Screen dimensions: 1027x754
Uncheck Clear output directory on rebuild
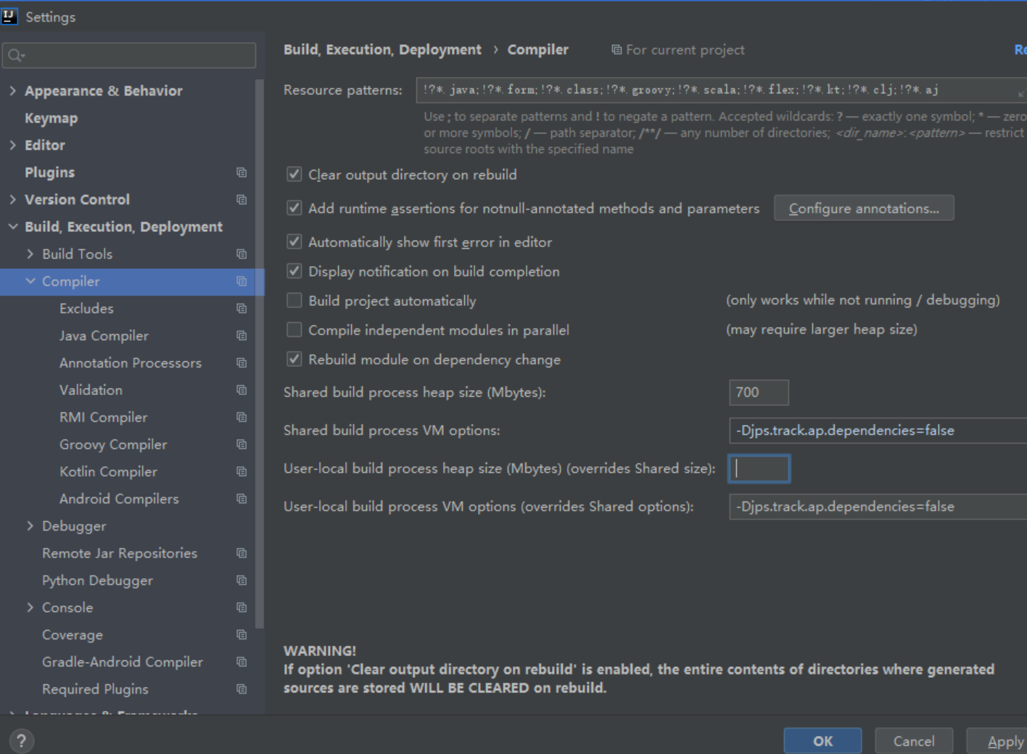tap(294, 174)
